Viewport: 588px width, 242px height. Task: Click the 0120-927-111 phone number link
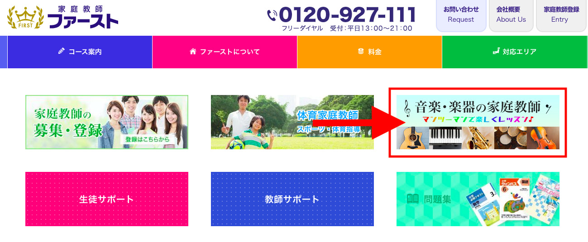click(x=347, y=15)
